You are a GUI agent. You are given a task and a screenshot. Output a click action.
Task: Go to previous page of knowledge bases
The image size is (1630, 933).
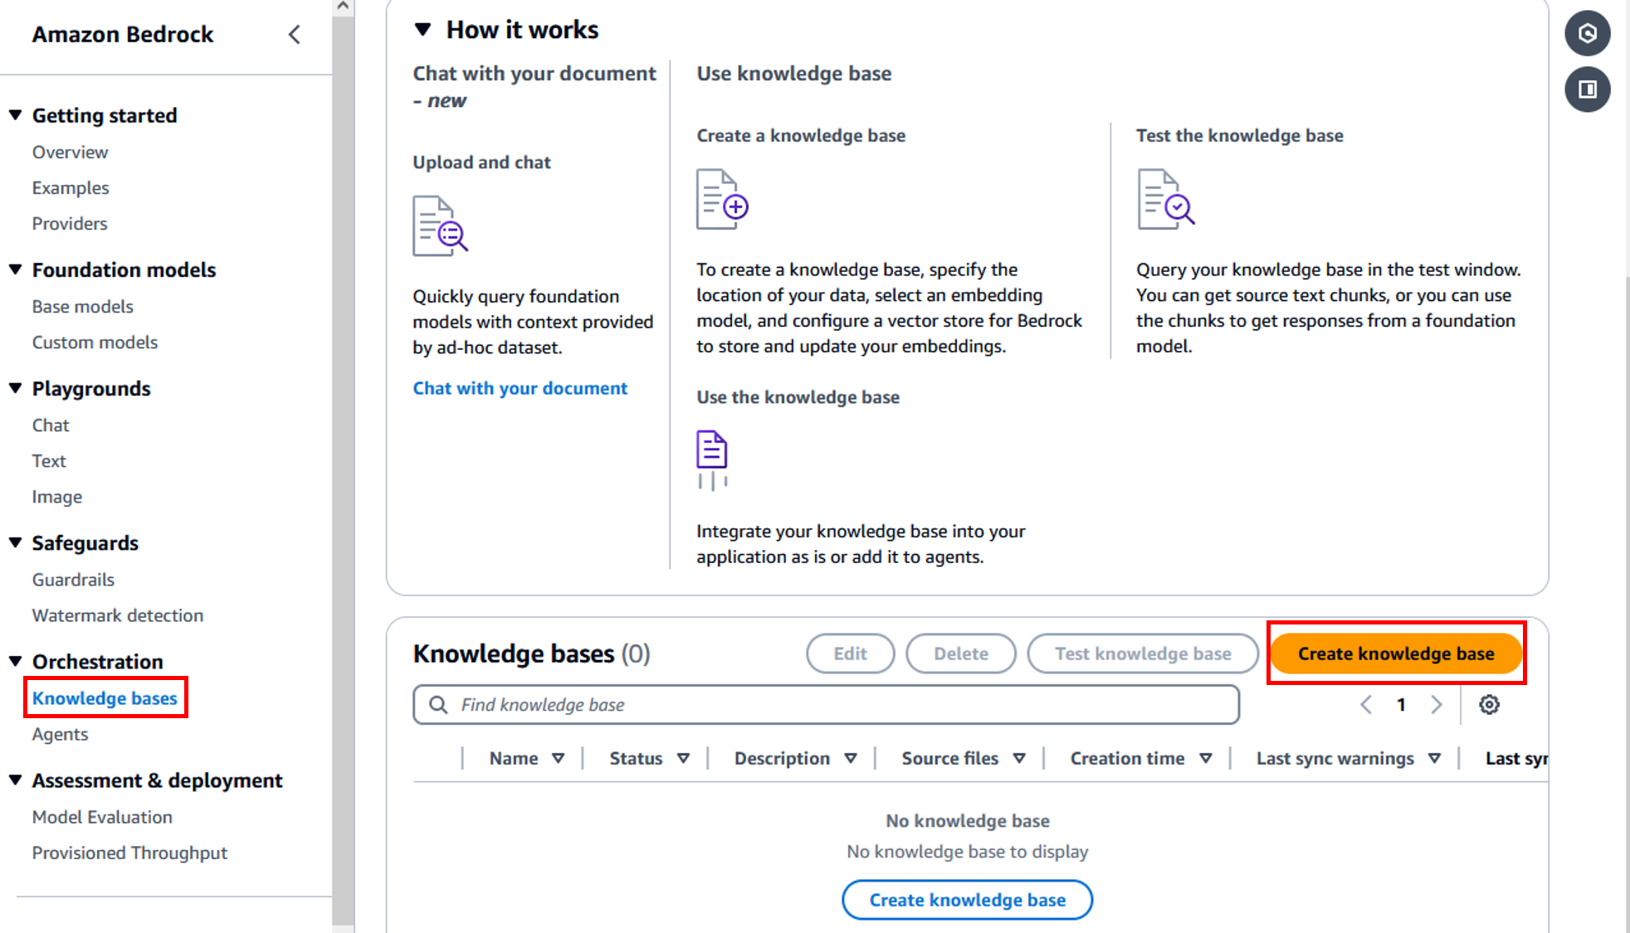(1366, 705)
